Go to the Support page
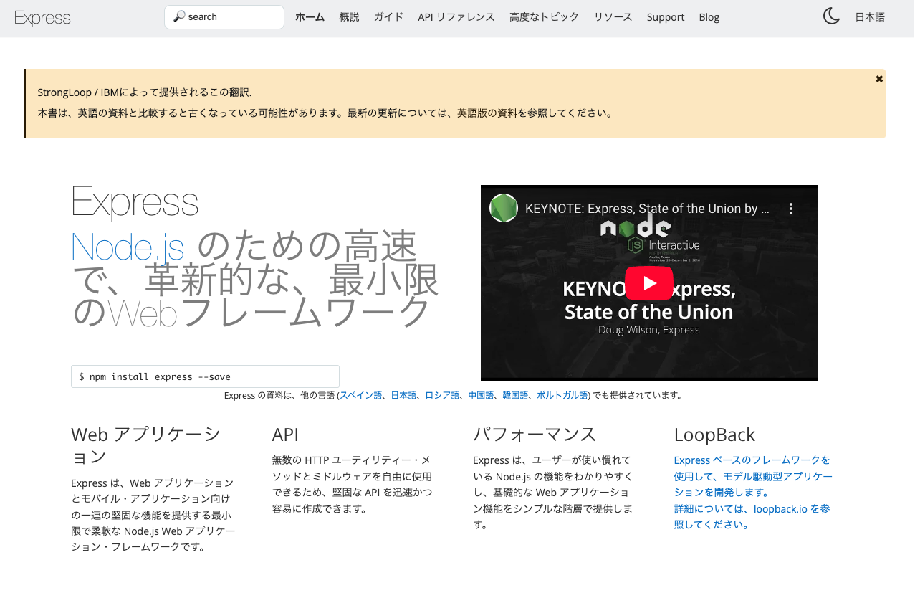Screen dimensions: 915x603 pos(665,16)
